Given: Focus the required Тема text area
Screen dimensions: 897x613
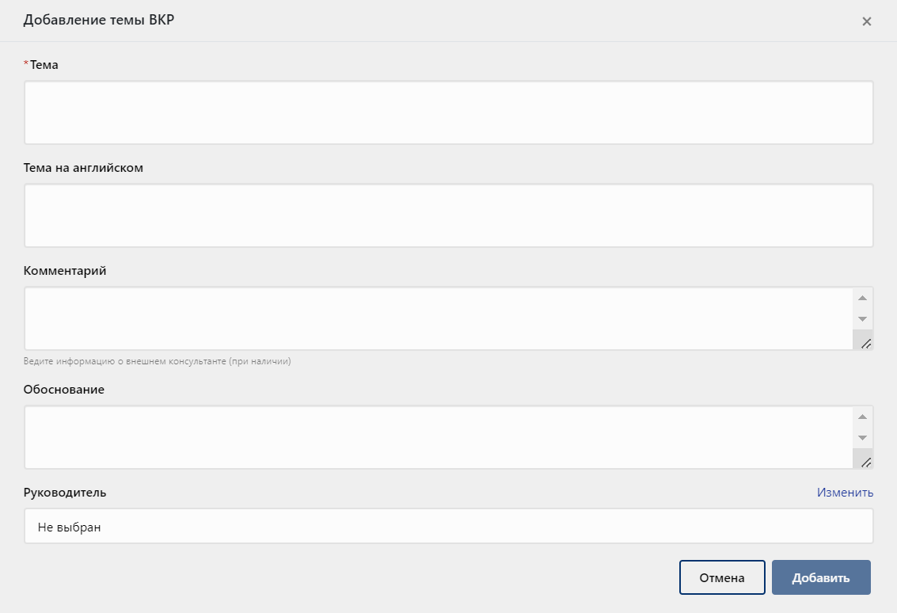Looking at the screenshot, I should coord(448,112).
